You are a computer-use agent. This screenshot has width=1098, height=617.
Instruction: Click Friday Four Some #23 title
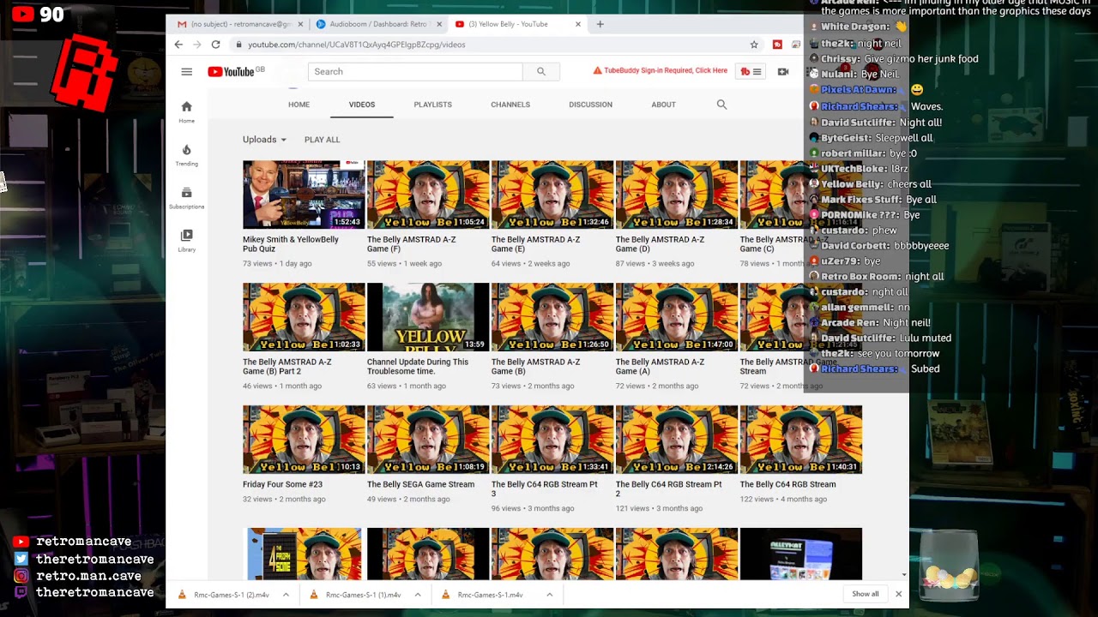pos(282,484)
